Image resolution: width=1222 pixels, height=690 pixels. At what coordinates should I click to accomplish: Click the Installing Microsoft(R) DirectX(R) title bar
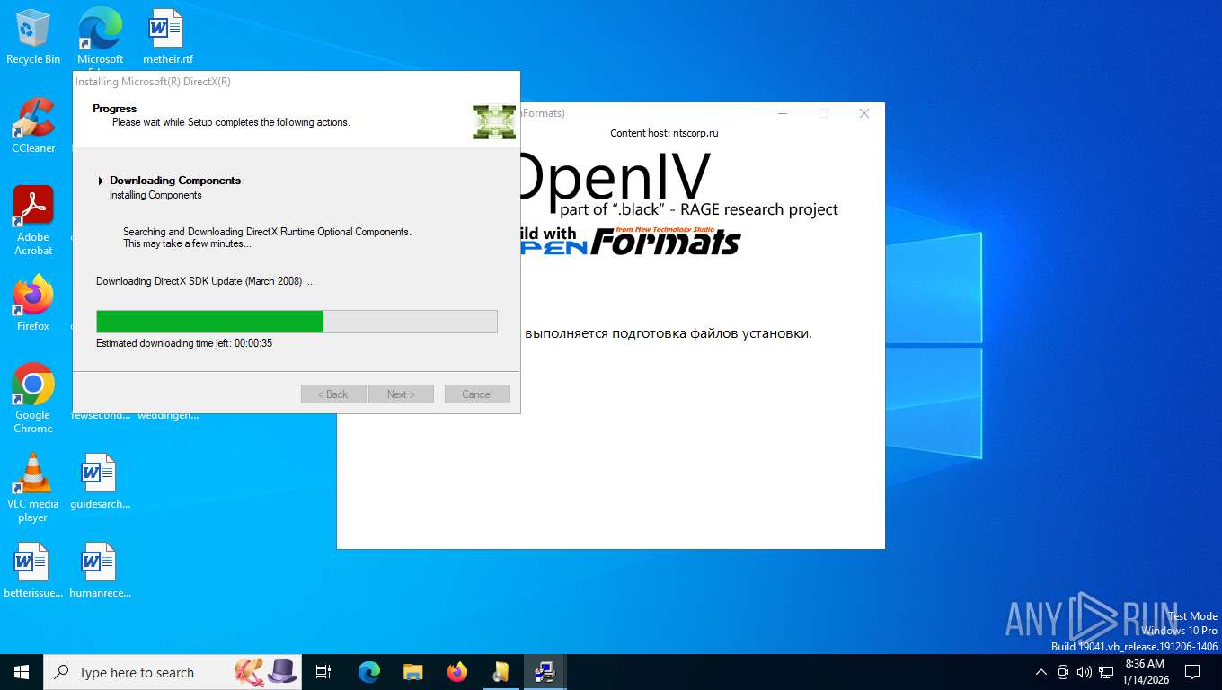(x=297, y=82)
